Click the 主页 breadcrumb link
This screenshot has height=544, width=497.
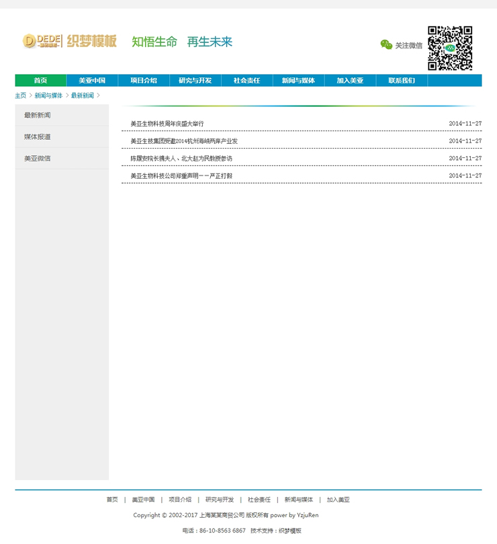click(21, 95)
